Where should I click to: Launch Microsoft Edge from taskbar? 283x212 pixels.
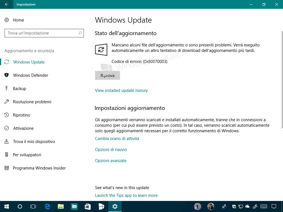(47, 206)
